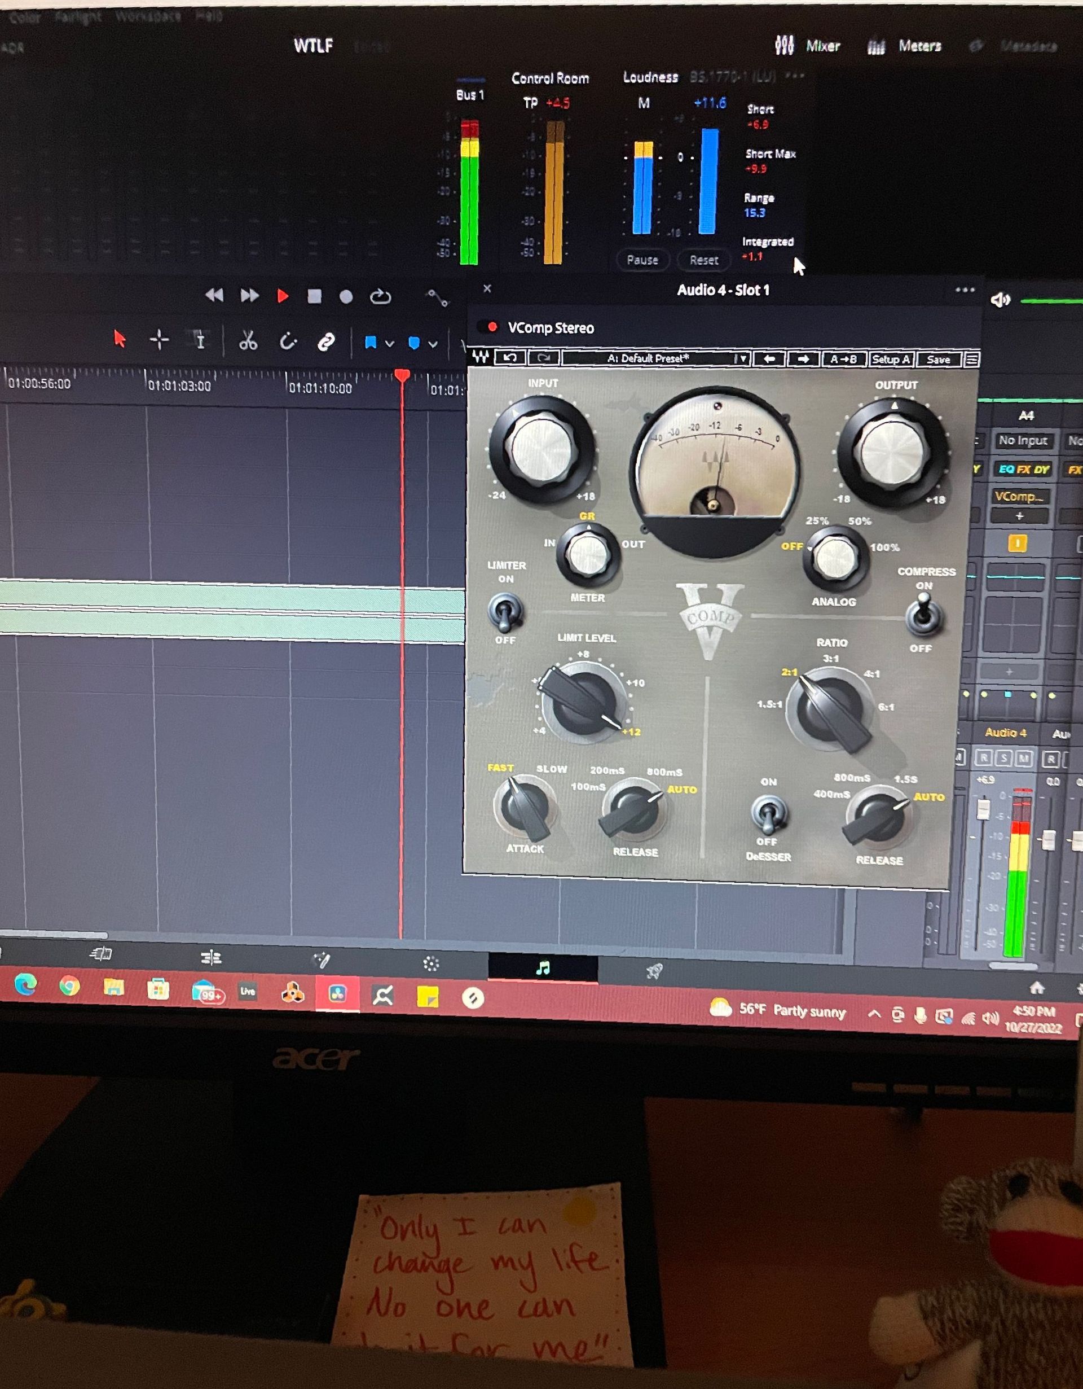The height and width of the screenshot is (1389, 1083).
Task: Toggle the link clips chain icon
Action: pos(326,343)
